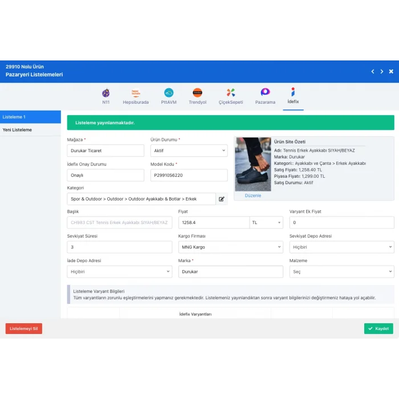Open the N11 marketplace icon

[105, 93]
